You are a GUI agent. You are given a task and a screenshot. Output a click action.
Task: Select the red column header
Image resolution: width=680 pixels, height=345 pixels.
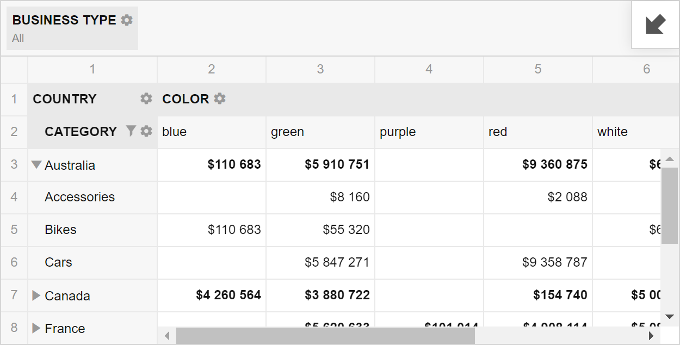(x=537, y=132)
